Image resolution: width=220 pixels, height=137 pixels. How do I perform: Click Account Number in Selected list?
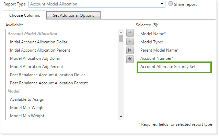click(x=157, y=58)
